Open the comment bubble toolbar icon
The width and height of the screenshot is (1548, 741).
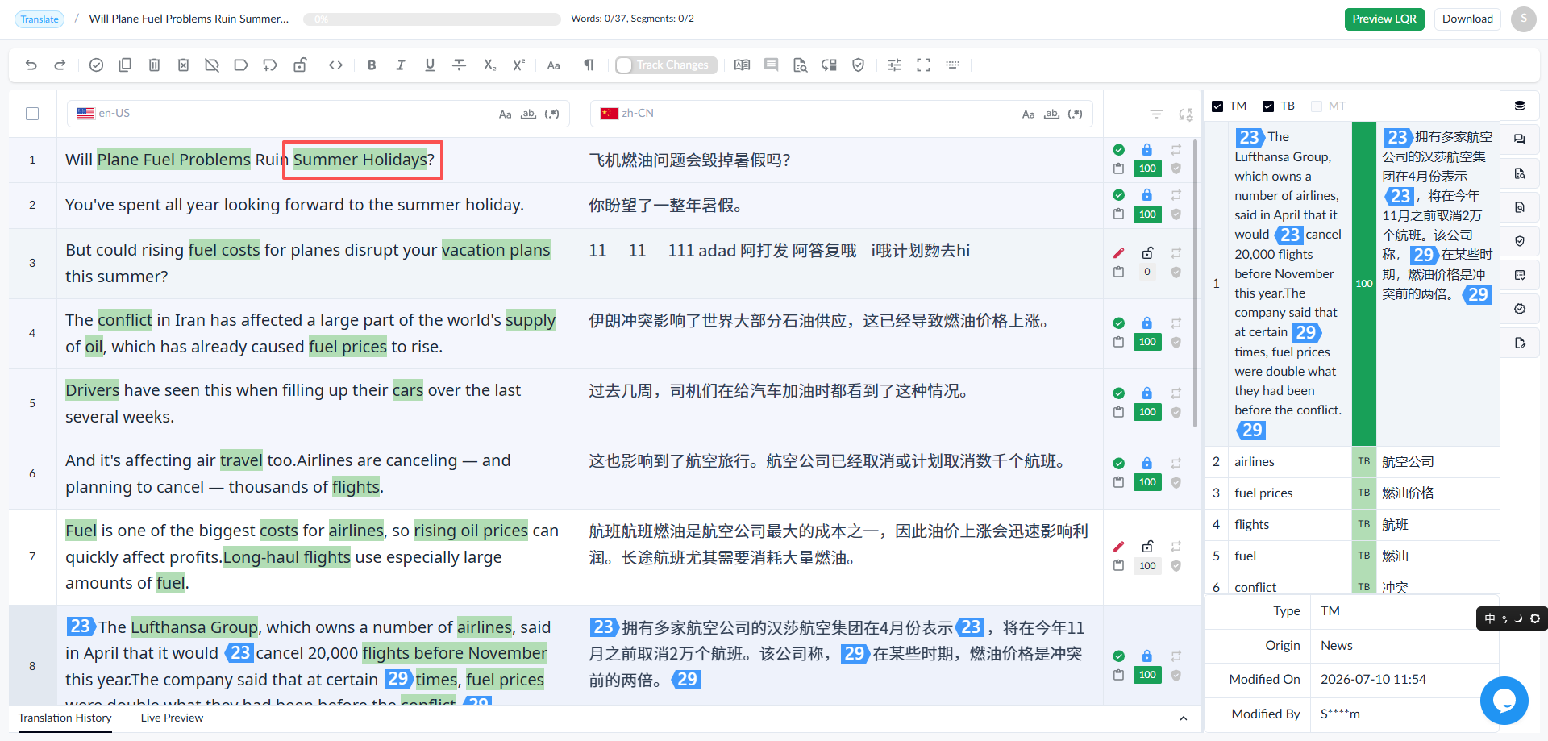click(x=772, y=65)
